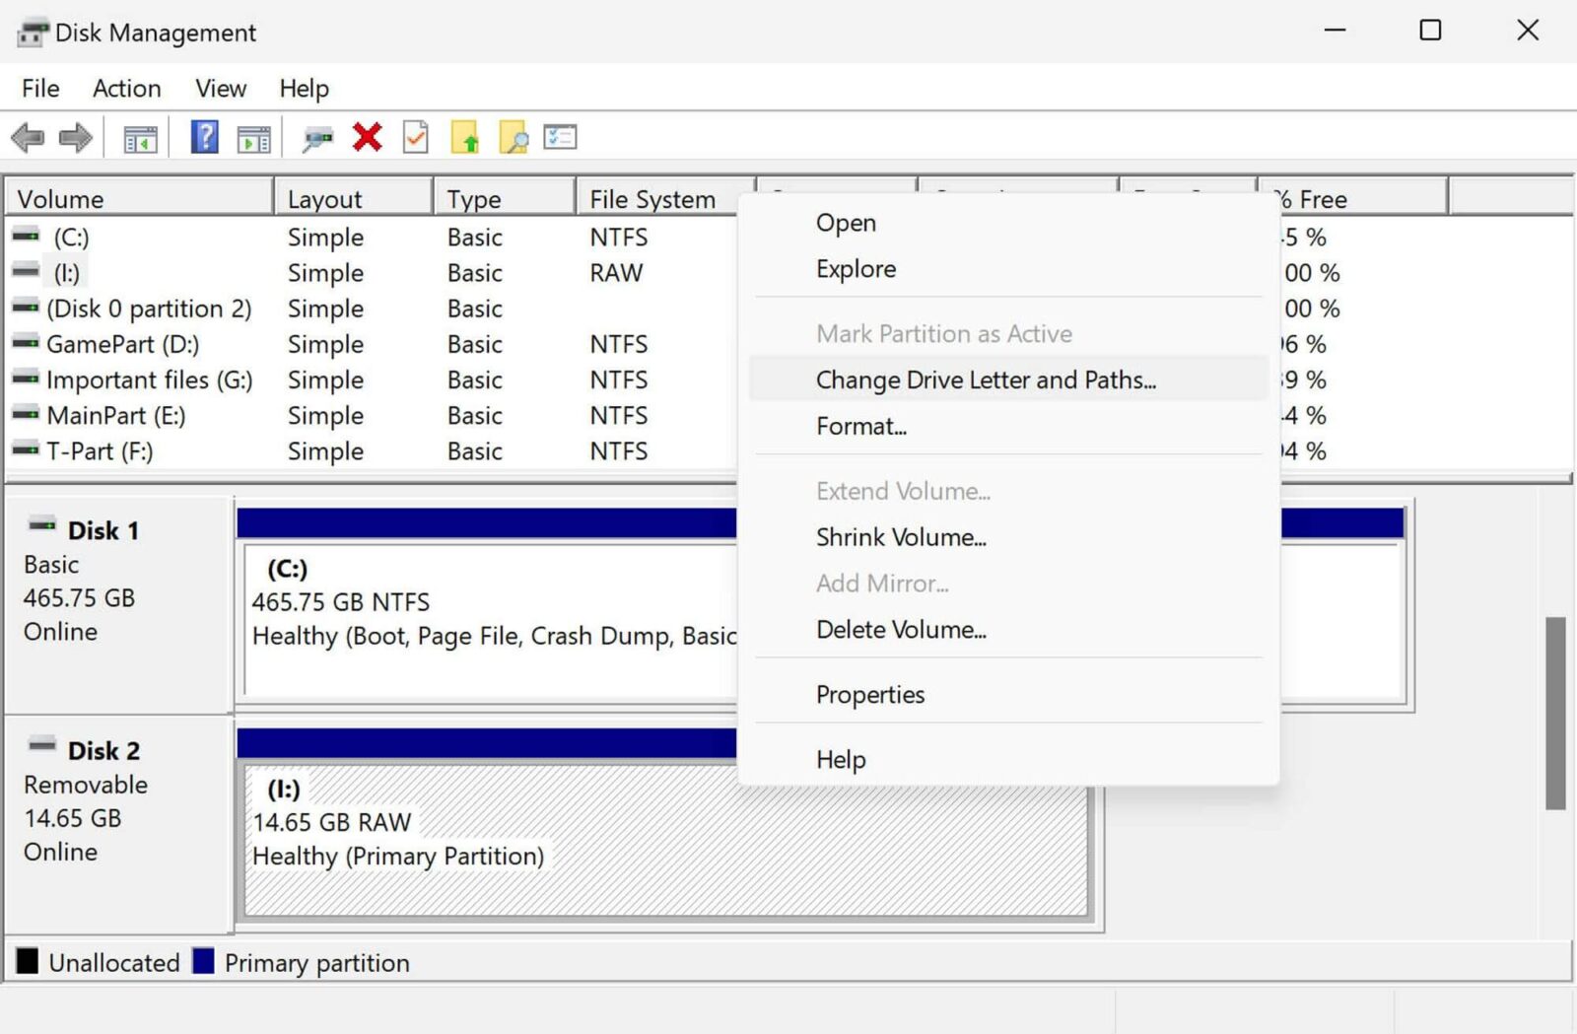Choose "Format" from the context menu

(861, 426)
